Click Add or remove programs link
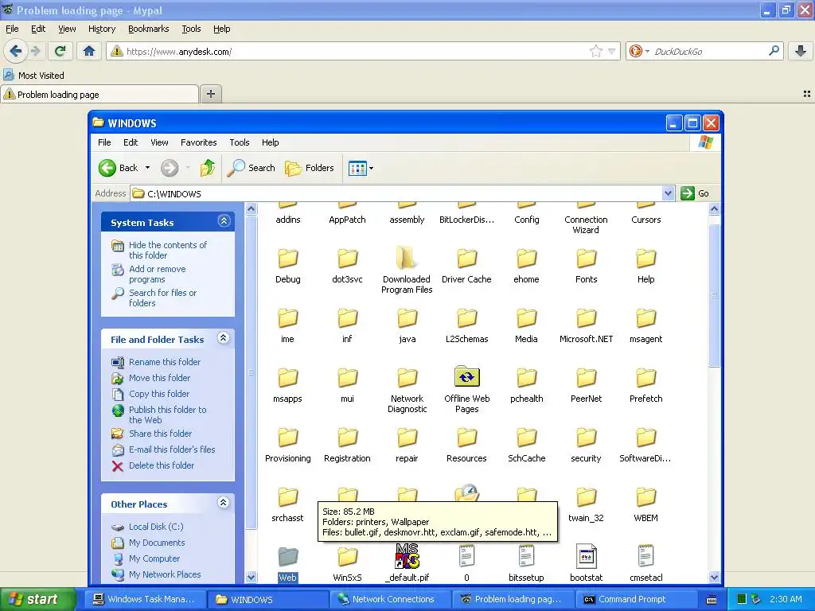The image size is (815, 611). point(157,274)
